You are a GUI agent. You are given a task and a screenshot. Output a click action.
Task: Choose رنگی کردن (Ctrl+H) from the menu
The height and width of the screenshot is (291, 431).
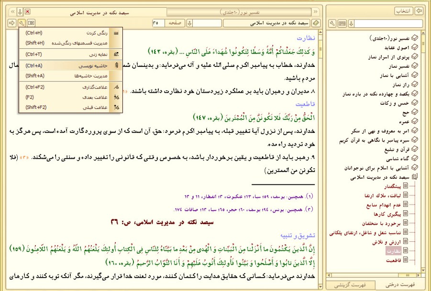(71, 33)
